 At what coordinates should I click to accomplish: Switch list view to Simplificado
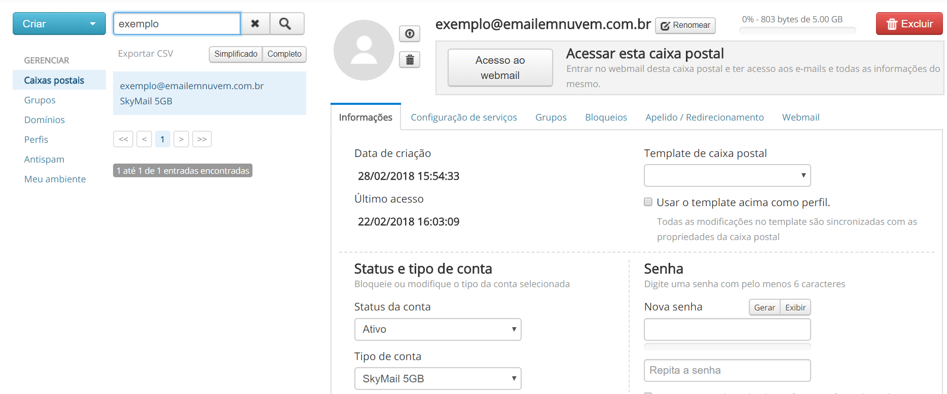coord(236,54)
